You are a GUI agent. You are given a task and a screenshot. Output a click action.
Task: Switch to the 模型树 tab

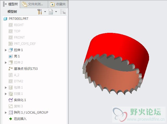point(10,4)
